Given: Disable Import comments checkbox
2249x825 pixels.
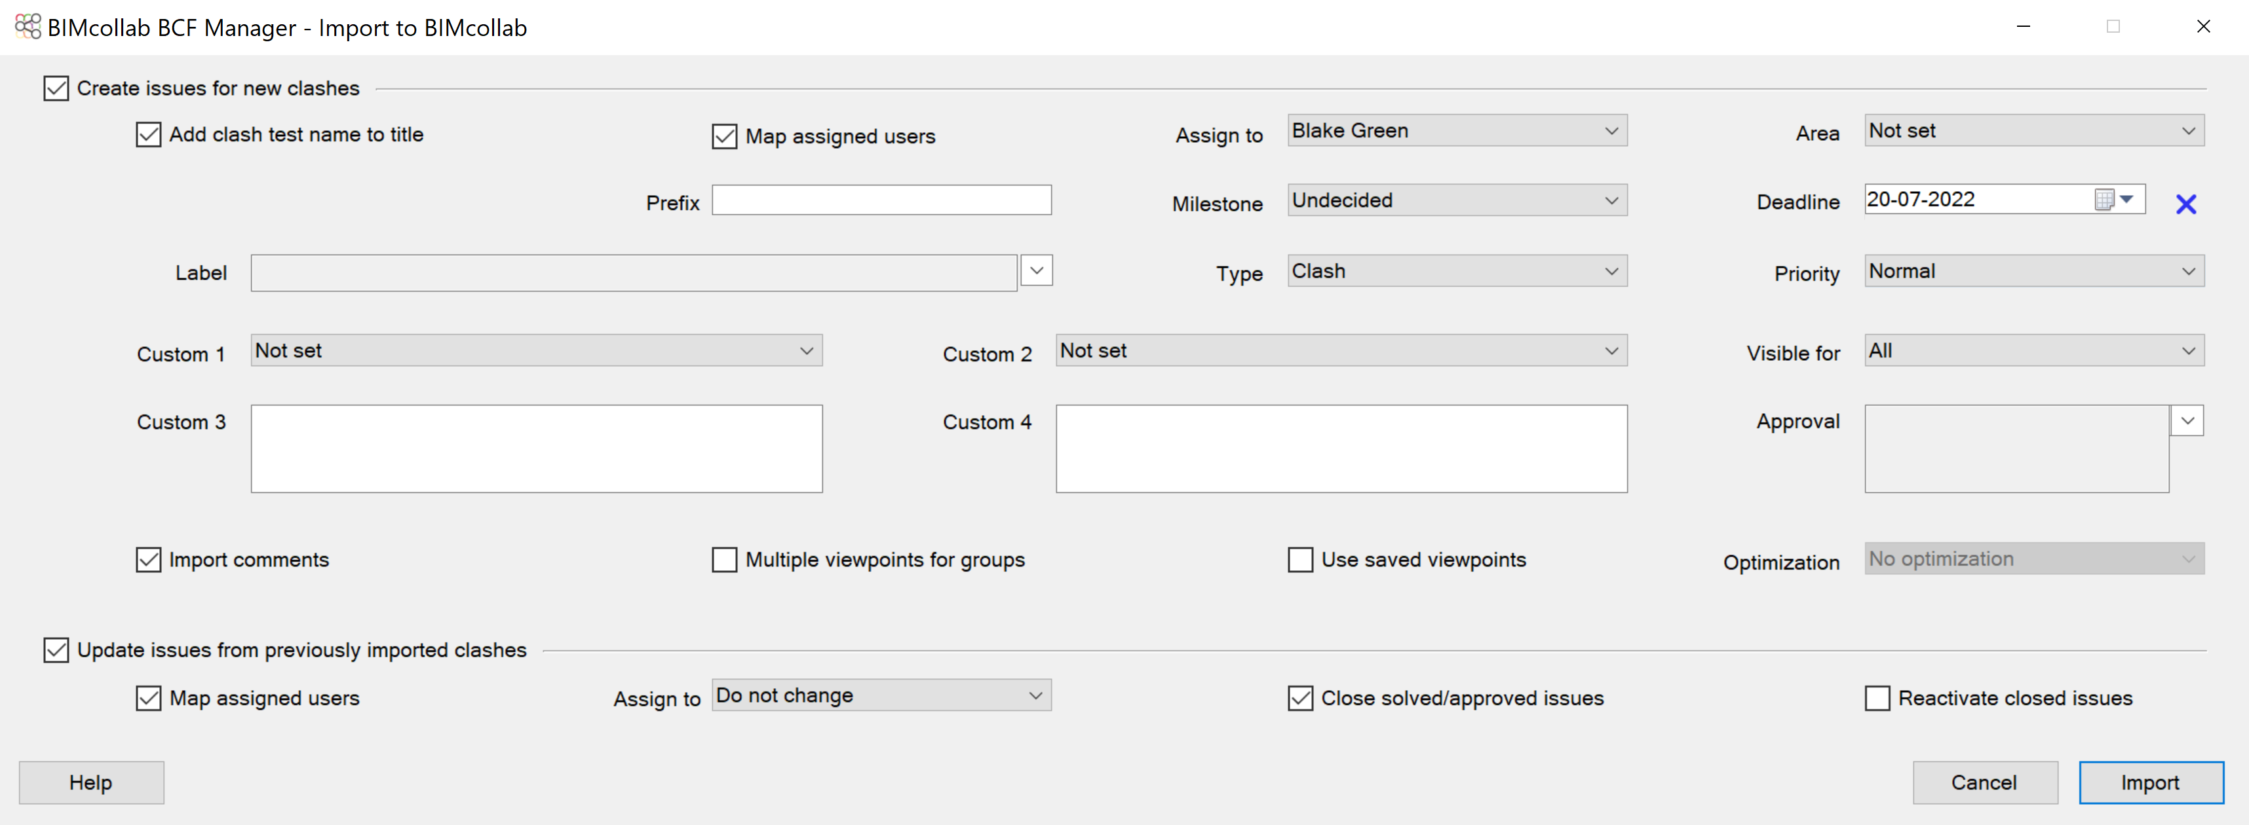Looking at the screenshot, I should (148, 560).
